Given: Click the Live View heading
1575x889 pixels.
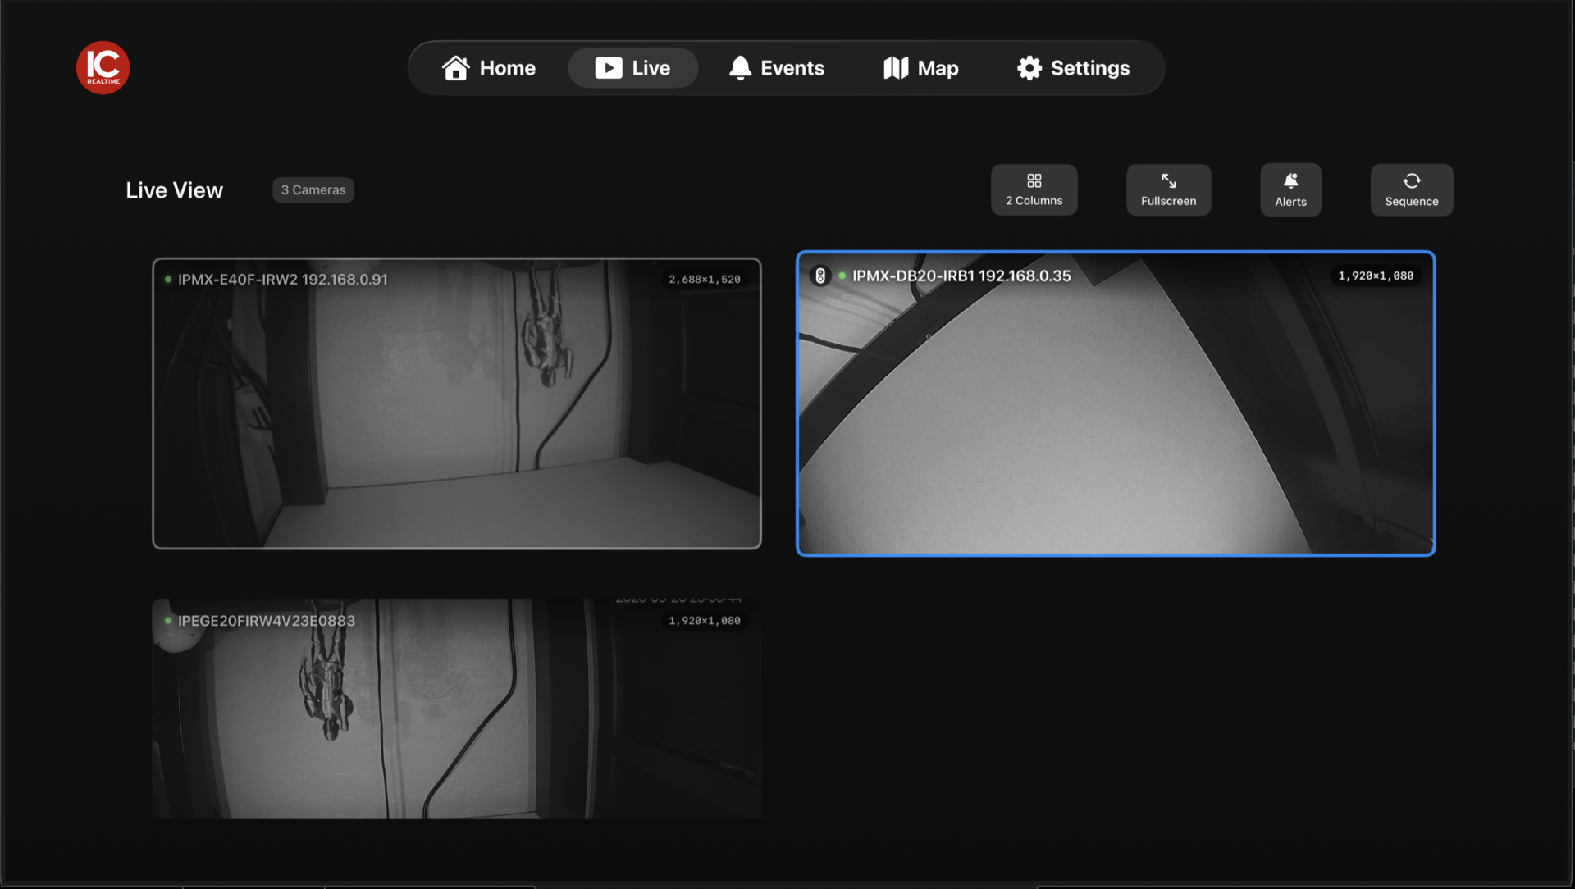Looking at the screenshot, I should pyautogui.click(x=175, y=190).
